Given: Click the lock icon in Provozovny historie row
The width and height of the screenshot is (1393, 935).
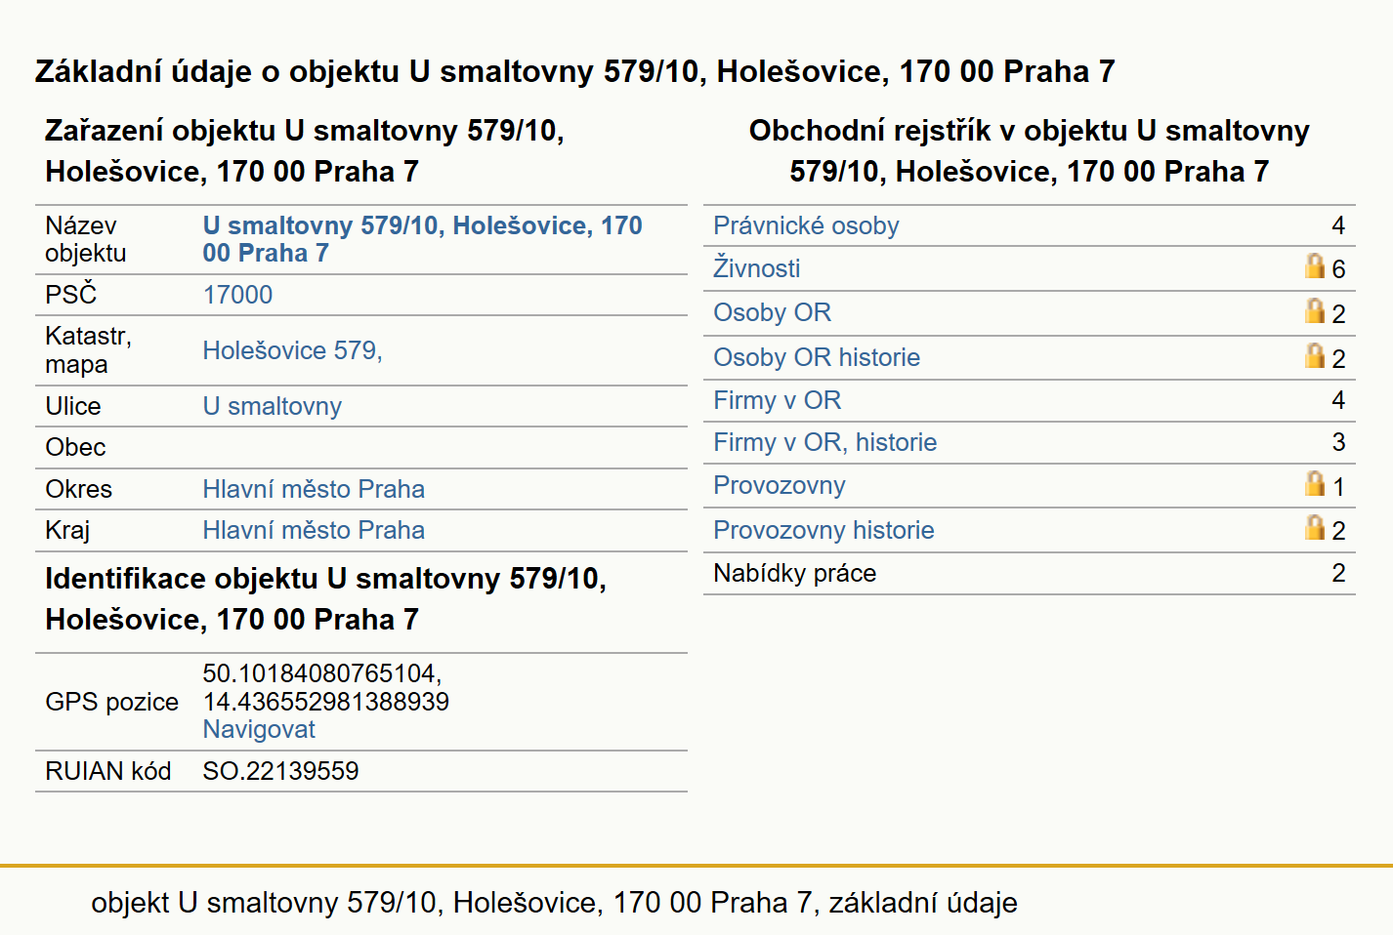Looking at the screenshot, I should tap(1315, 528).
